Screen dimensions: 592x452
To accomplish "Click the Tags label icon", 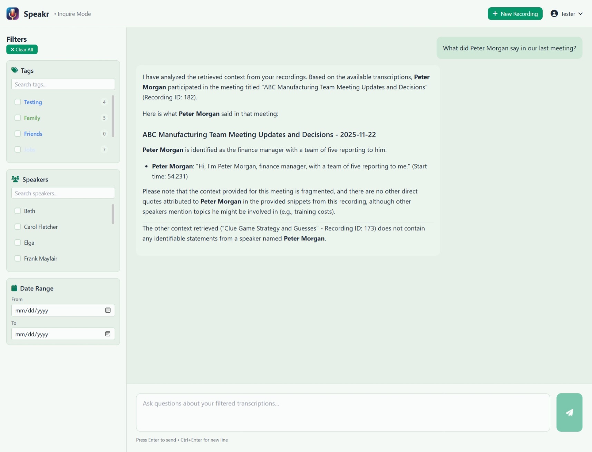I will (14, 70).
